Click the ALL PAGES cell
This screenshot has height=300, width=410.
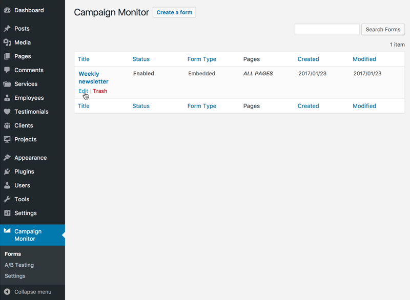pos(258,73)
